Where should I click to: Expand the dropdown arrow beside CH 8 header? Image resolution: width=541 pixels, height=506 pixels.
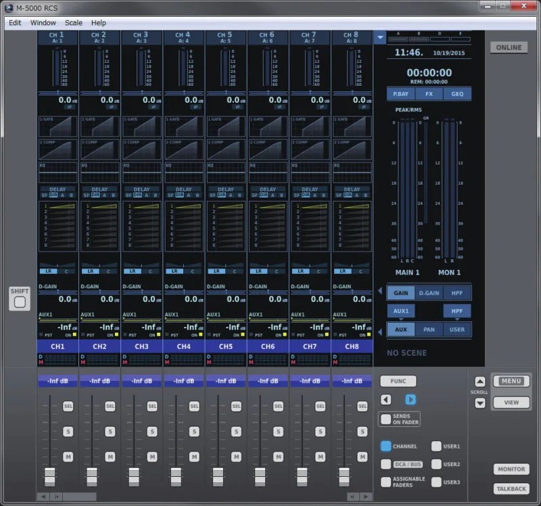380,37
